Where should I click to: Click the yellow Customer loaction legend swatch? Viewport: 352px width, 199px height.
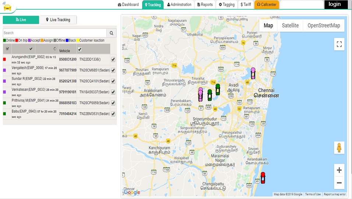click(78, 41)
